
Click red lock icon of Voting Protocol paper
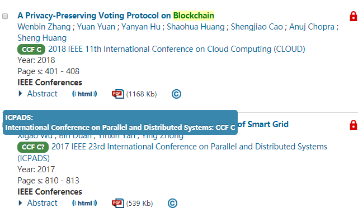point(353,16)
